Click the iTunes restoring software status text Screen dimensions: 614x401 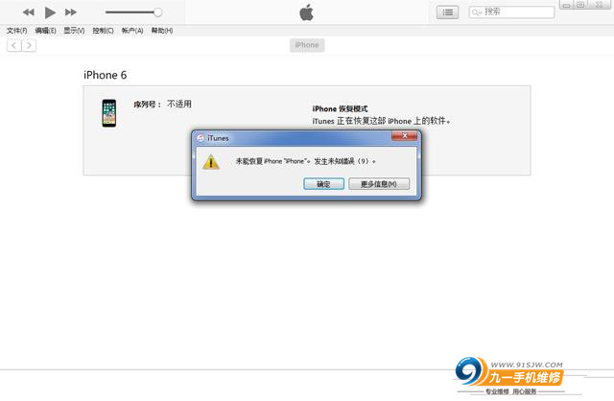381,121
